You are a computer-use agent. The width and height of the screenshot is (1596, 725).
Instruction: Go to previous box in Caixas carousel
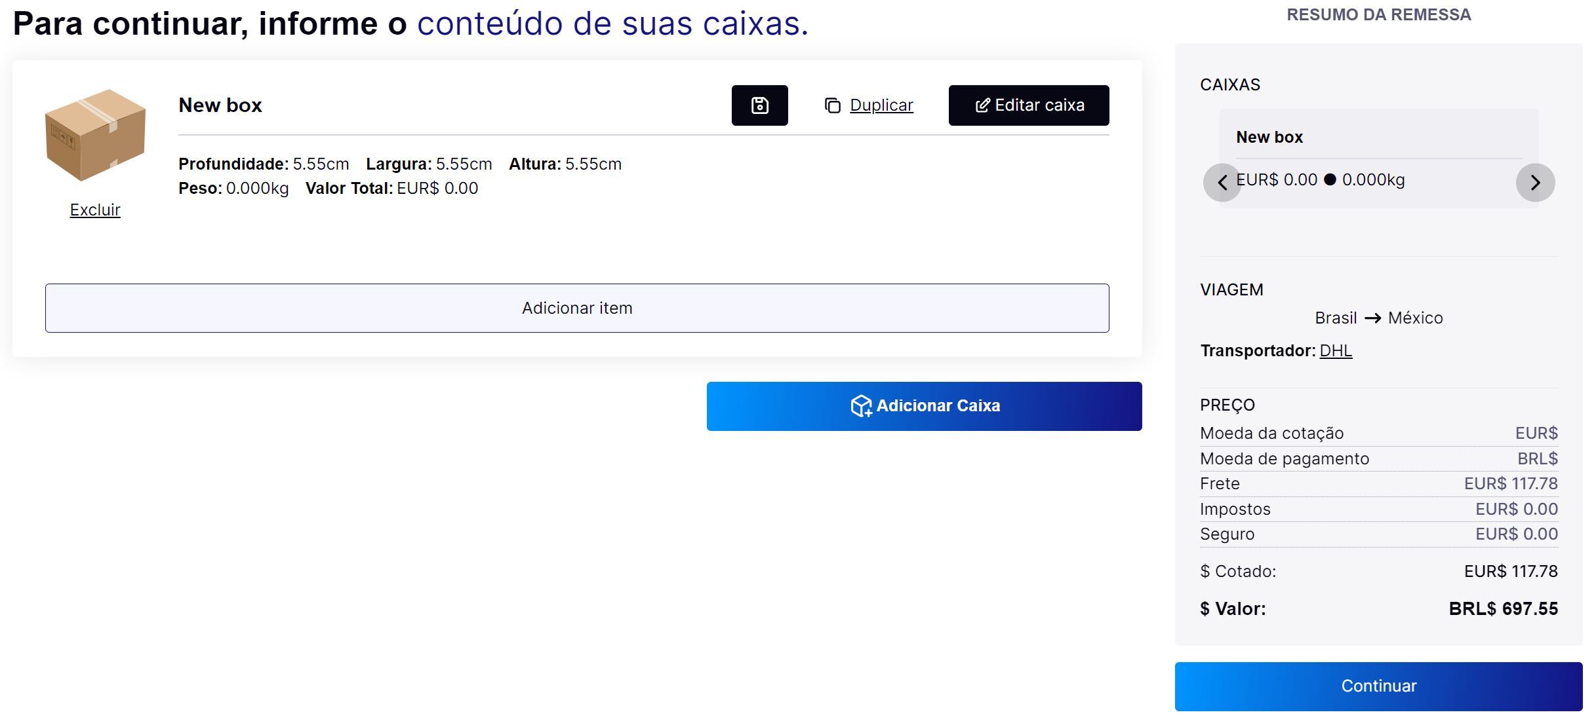click(x=1222, y=183)
